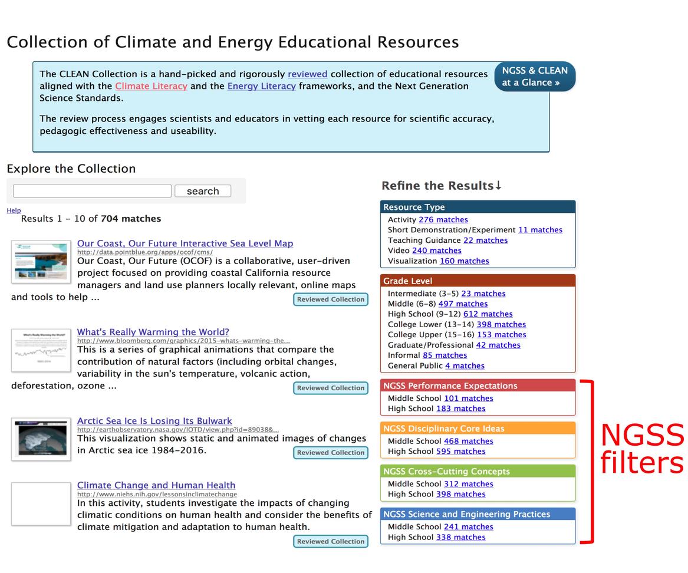Filter by High School (9-12) grade level
Image resolution: width=688 pixels, height=573 pixels.
coord(488,314)
